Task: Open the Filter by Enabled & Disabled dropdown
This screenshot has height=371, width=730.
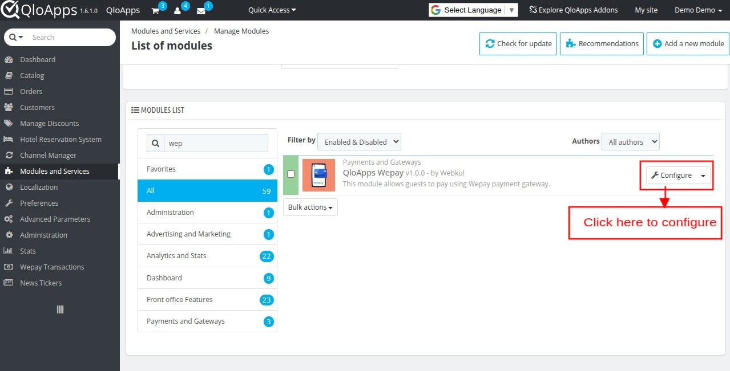Action: pos(360,142)
